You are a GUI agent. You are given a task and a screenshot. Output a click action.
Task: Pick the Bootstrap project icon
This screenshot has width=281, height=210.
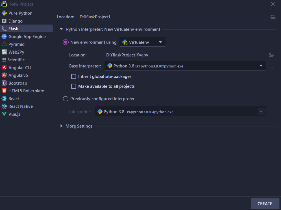pyautogui.click(x=4, y=83)
